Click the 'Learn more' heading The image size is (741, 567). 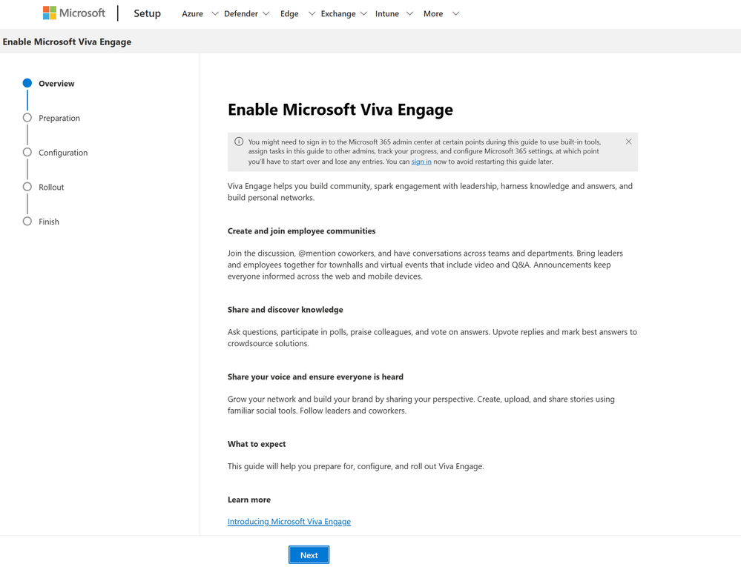click(x=249, y=500)
